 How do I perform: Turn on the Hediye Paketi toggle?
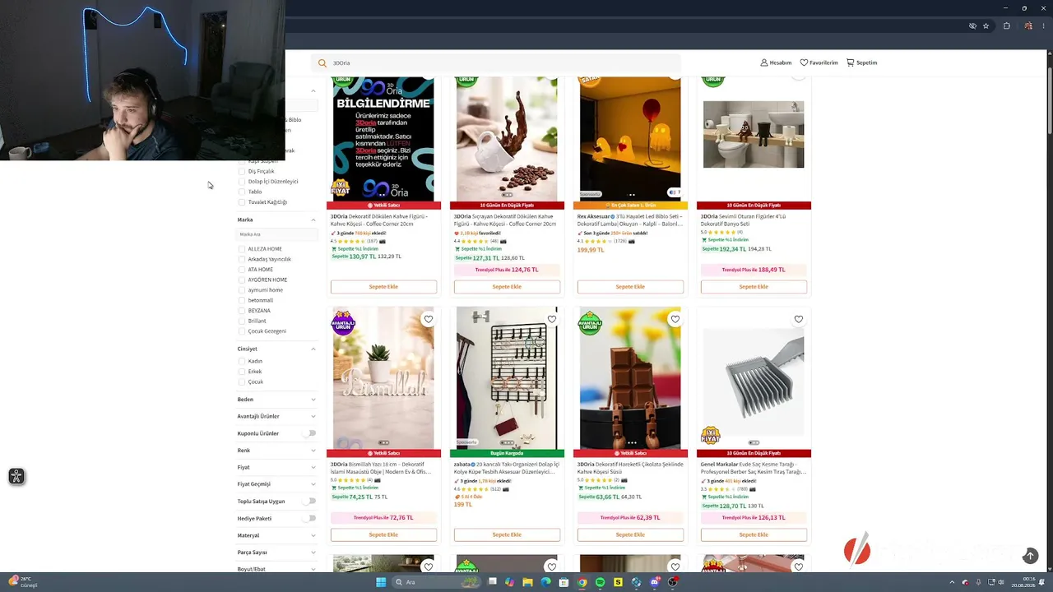tap(309, 518)
